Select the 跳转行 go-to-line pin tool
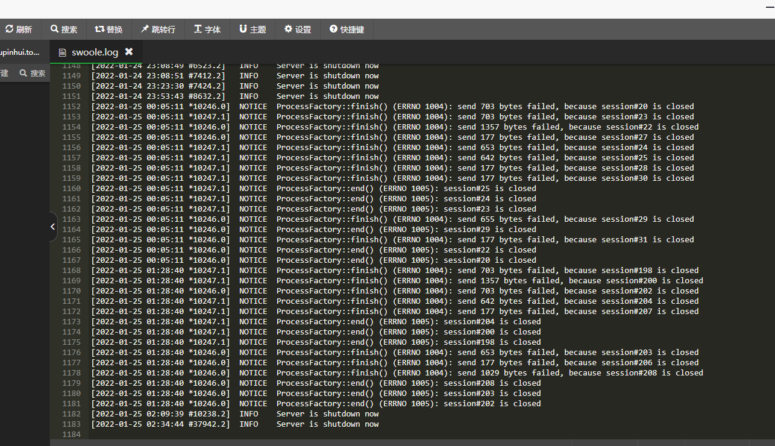 (x=158, y=29)
